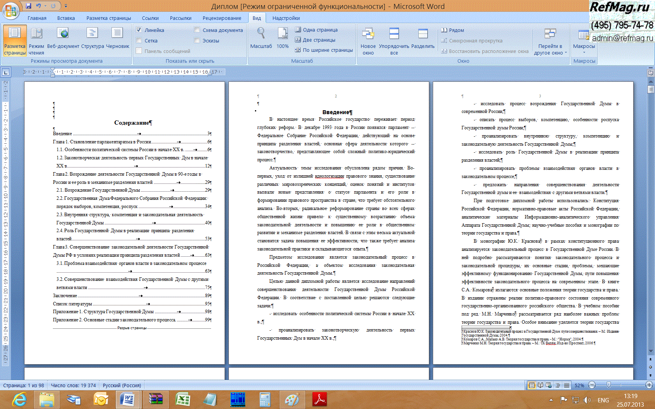The height and width of the screenshot is (409, 655).
Task: Open the Zoom (Масштаб) dialog
Action: pos(261,39)
